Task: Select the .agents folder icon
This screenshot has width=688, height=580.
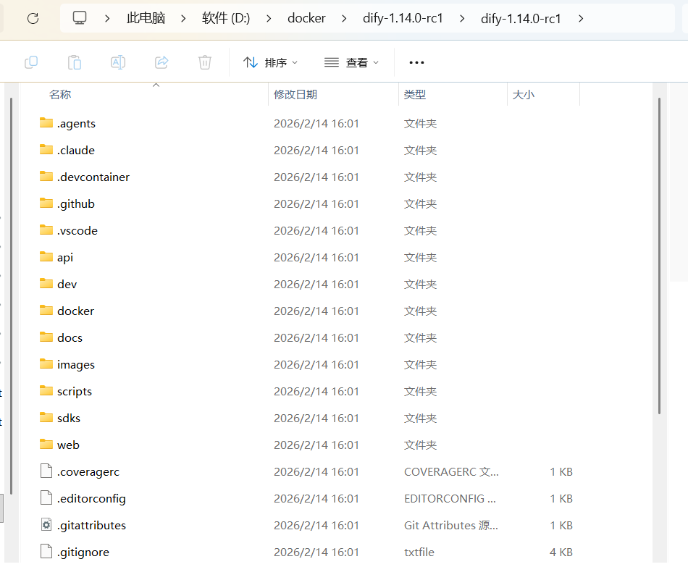Action: (x=46, y=123)
